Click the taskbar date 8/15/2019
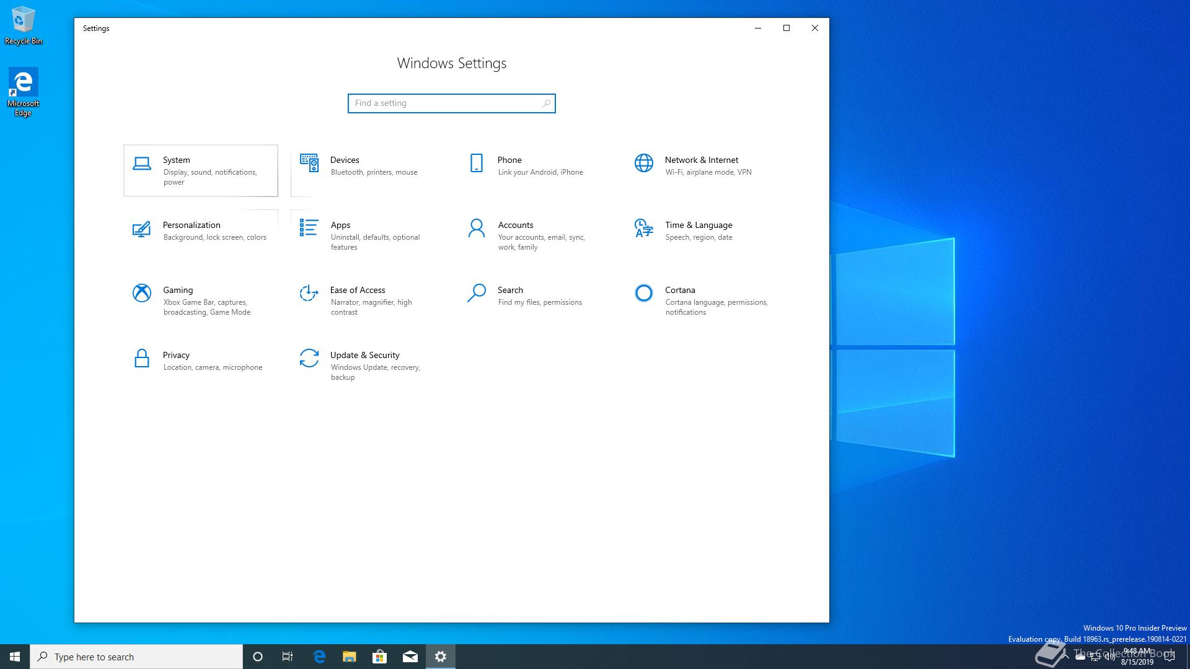The height and width of the screenshot is (669, 1190). 1137,662
